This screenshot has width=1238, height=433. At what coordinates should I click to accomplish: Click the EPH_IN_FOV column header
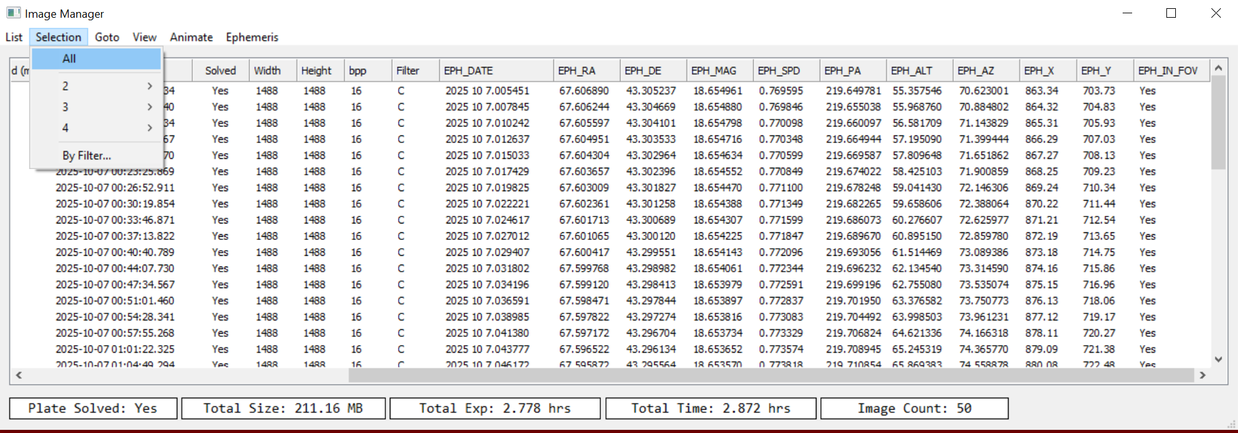pos(1168,71)
